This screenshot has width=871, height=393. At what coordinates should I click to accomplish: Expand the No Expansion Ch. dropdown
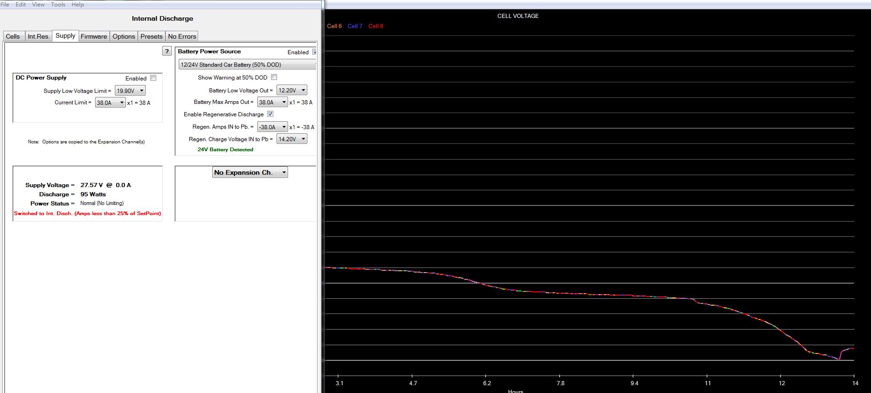pos(250,172)
